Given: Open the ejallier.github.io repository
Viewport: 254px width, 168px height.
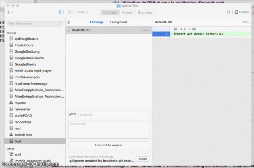Looking at the screenshot, I should tap(27, 39).
